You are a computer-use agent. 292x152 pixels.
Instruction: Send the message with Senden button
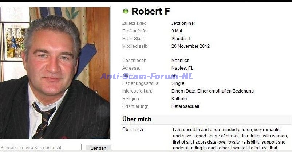tap(99, 148)
